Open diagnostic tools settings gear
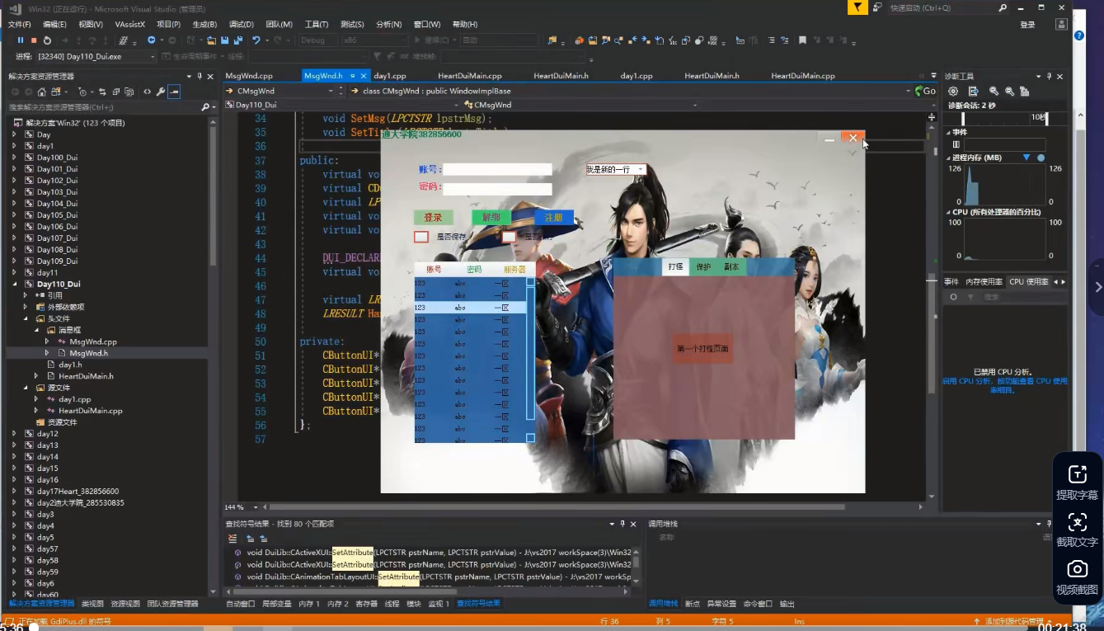Viewport: 1104px width, 631px height. pyautogui.click(x=953, y=92)
